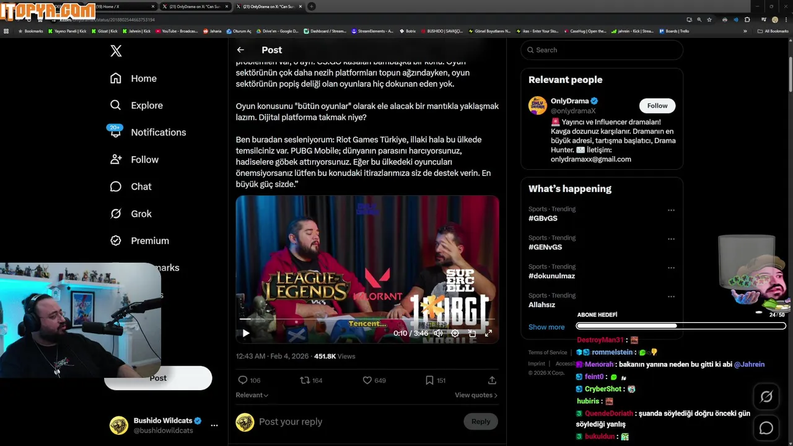Viewport: 793px width, 446px height.
Task: Click the post timestamp 12:43 AM
Action: tap(250, 356)
